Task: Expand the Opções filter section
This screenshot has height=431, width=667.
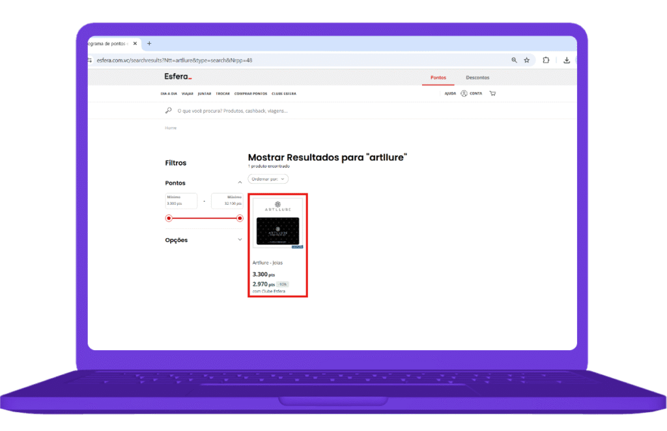Action: (x=241, y=239)
